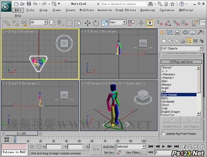Open Edit Named Selection Sets
The height and width of the screenshot is (157, 207).
click(x=195, y=23)
